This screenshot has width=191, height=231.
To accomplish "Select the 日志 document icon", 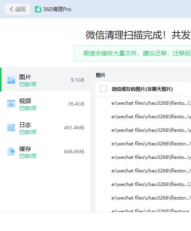I will (x=11, y=127).
